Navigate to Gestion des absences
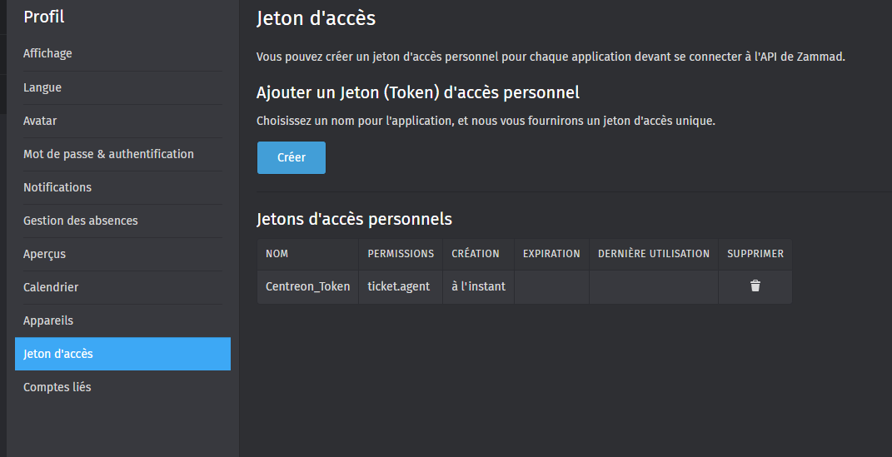 (81, 221)
